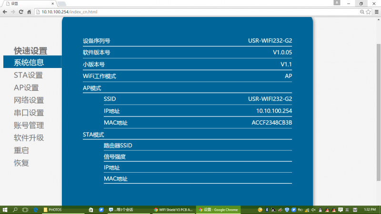The height and width of the screenshot is (214, 381).
Task: Go forward in browser history
Action: pyautogui.click(x=13, y=12)
